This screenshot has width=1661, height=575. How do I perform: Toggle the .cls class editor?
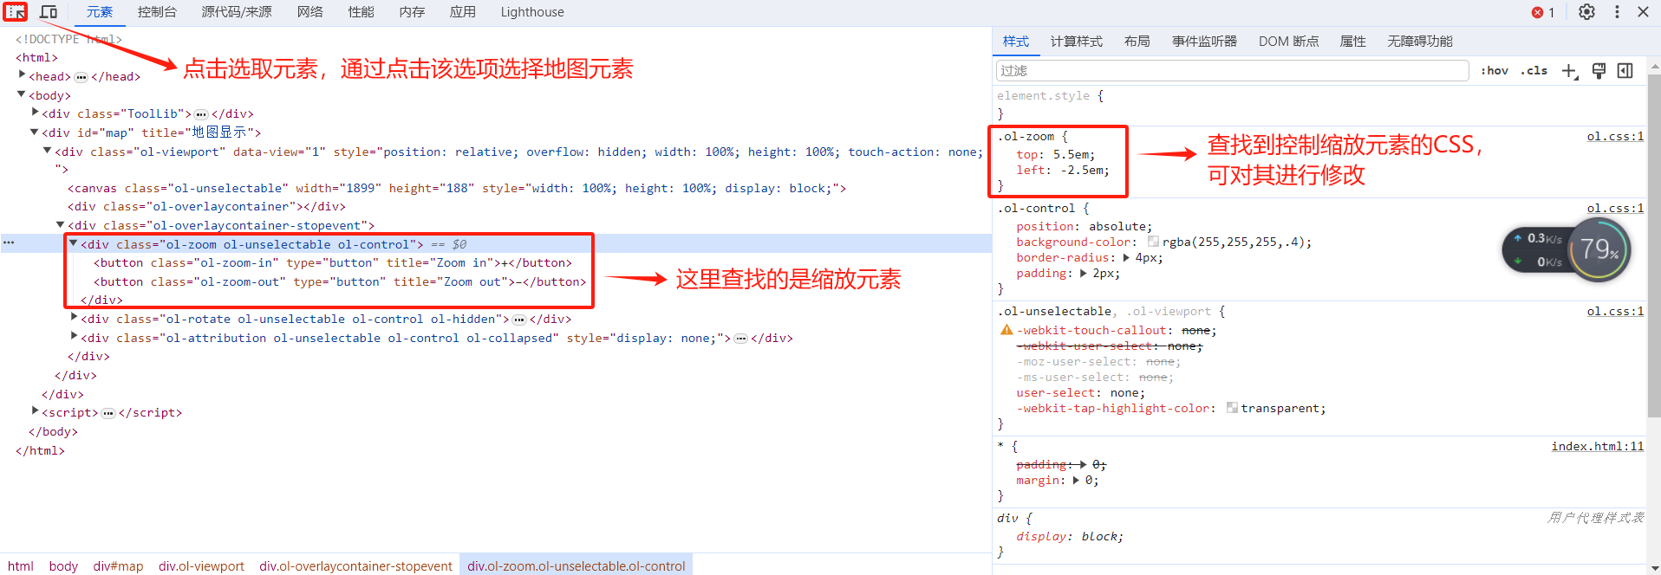[1534, 71]
